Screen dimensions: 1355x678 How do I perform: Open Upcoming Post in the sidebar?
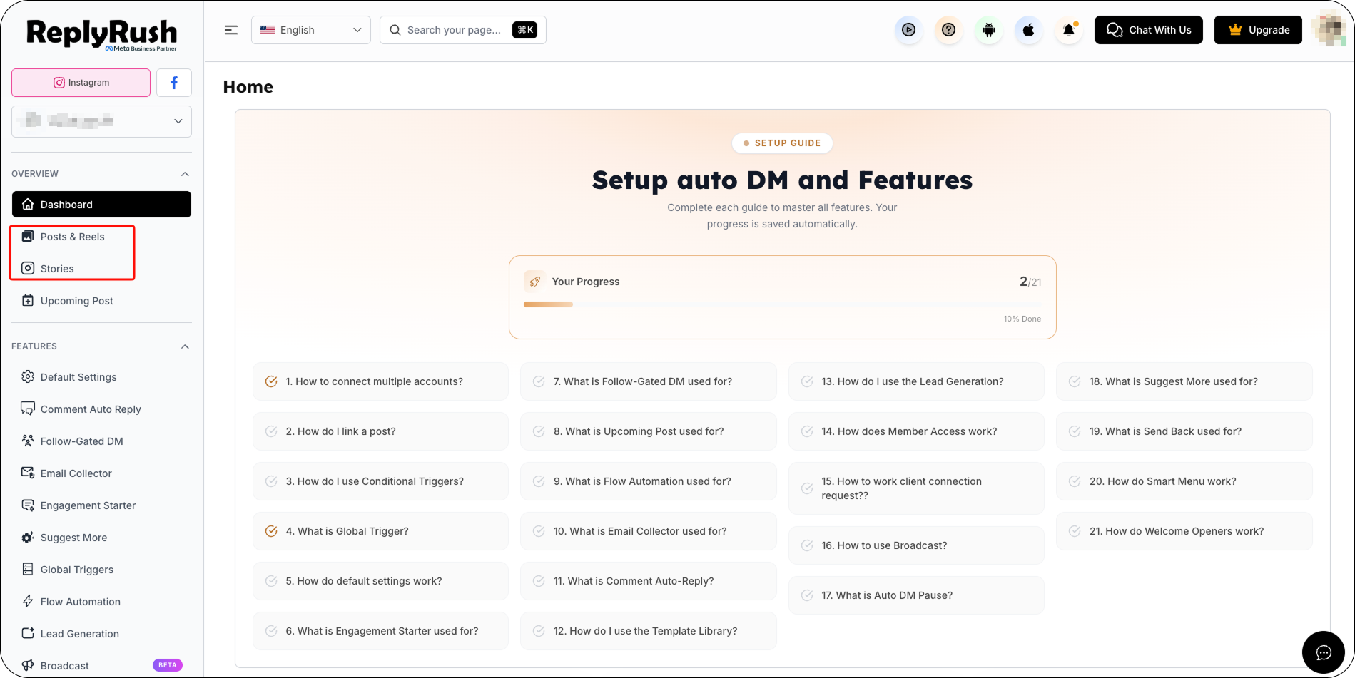[101, 301]
